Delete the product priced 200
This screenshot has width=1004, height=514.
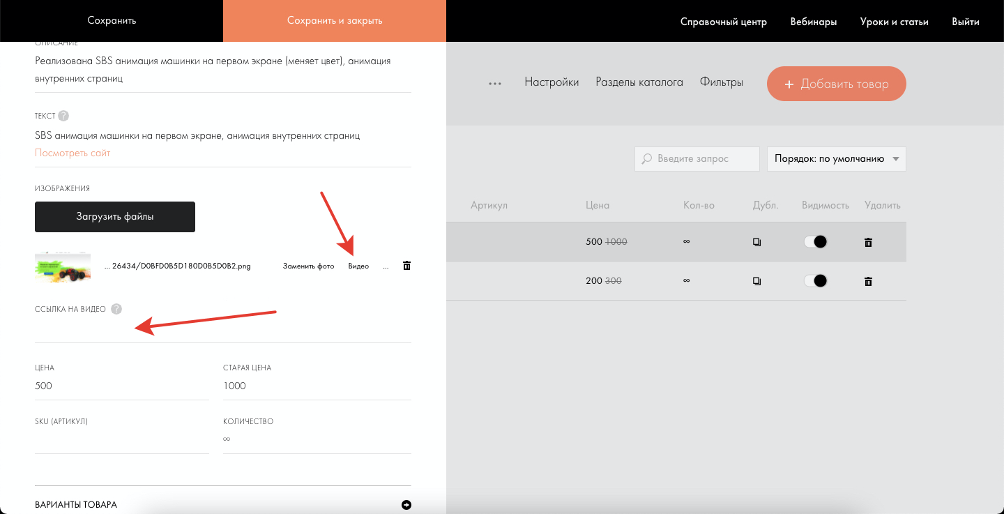pos(868,281)
